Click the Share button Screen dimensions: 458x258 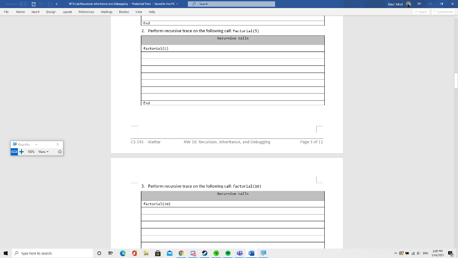(x=421, y=12)
